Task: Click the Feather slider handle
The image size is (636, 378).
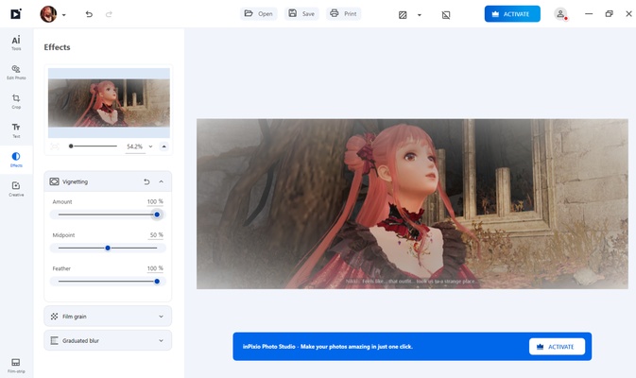Action: tap(157, 281)
